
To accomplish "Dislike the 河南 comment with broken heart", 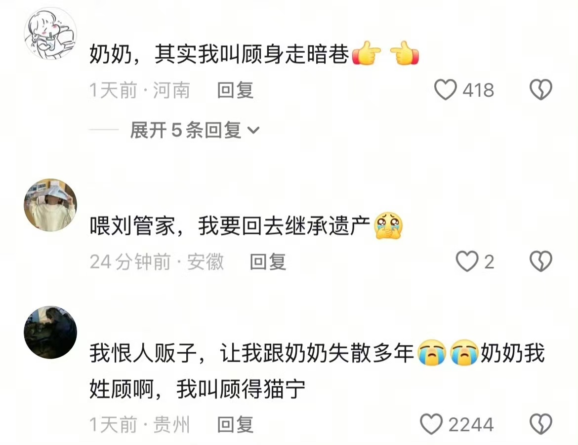I will [x=541, y=90].
